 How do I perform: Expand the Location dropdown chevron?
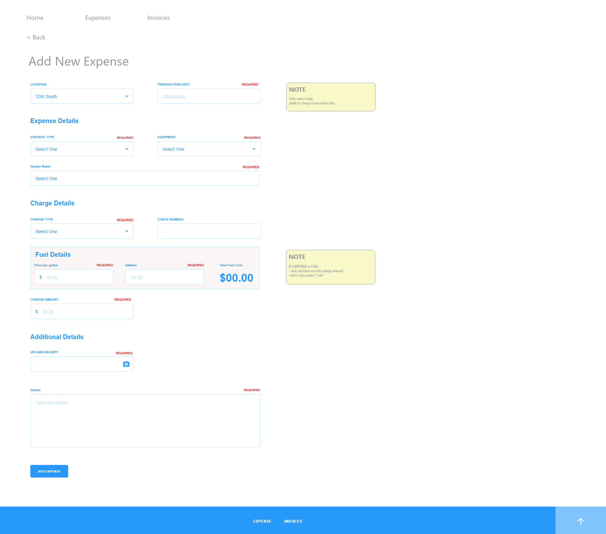click(x=127, y=96)
